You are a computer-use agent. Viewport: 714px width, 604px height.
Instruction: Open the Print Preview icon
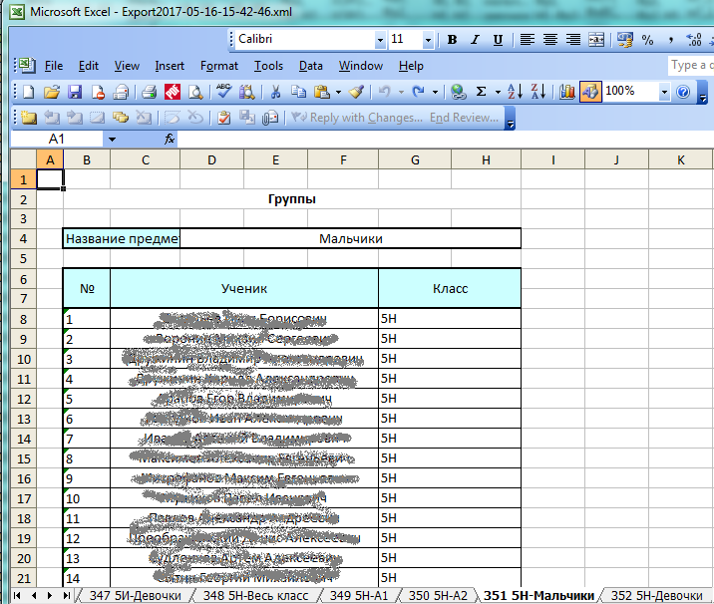click(x=195, y=92)
